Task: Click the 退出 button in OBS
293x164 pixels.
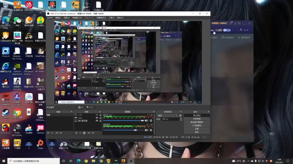Action: coord(197,132)
